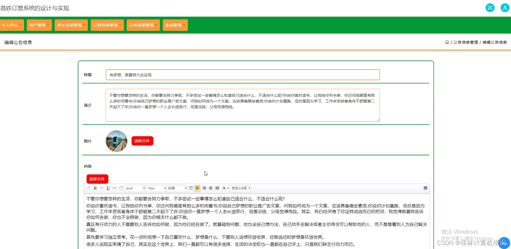Insert a table using the editor toolbar
511x249 pixels.
[191, 188]
